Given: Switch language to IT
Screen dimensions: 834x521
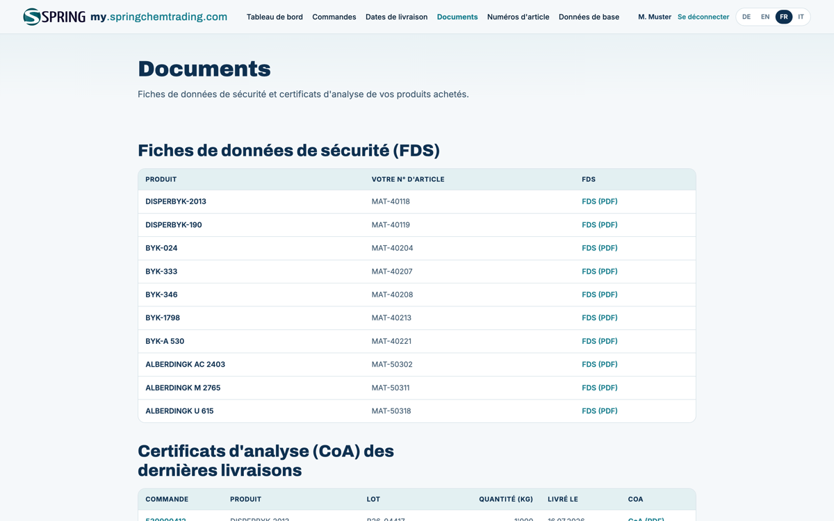Looking at the screenshot, I should tap(801, 17).
